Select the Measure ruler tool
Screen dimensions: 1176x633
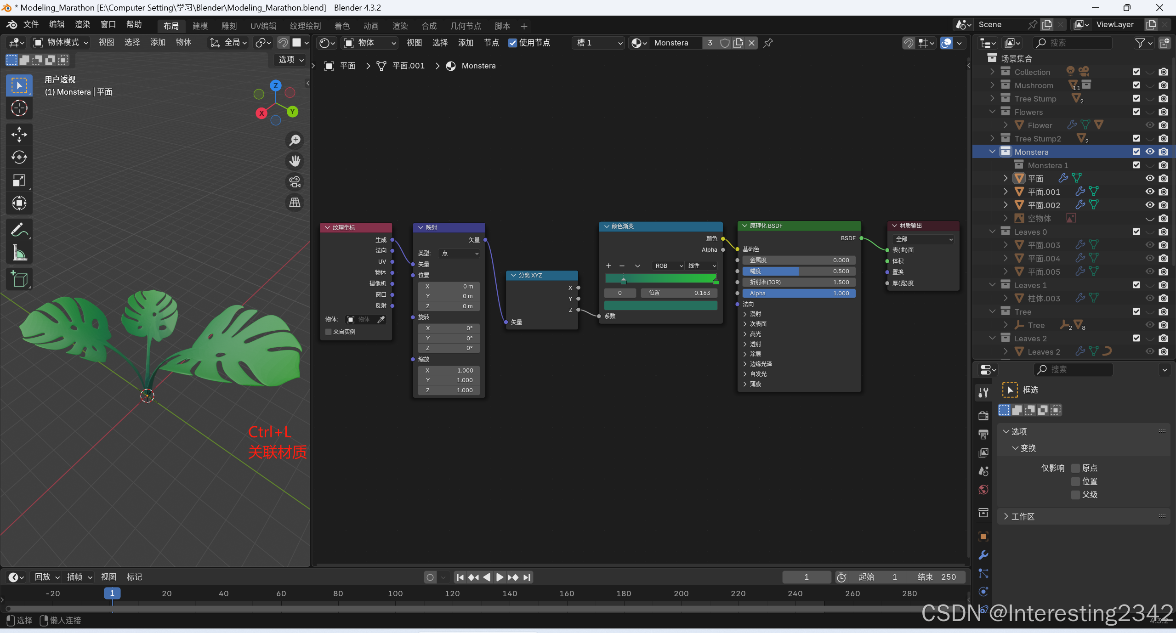tap(19, 253)
